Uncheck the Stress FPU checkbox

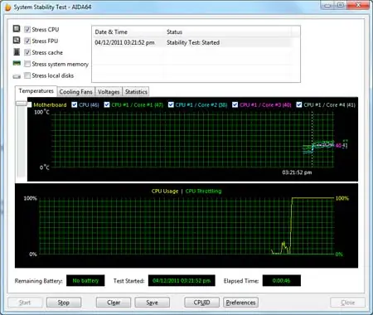27,41
